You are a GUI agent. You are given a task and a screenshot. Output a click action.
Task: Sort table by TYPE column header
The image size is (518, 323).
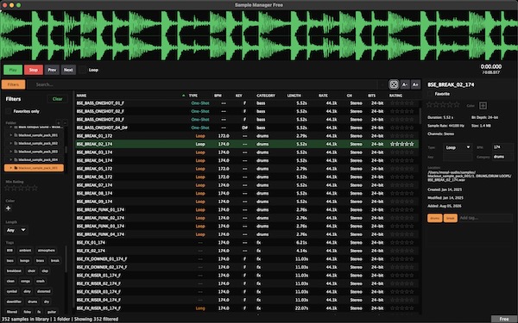point(193,96)
